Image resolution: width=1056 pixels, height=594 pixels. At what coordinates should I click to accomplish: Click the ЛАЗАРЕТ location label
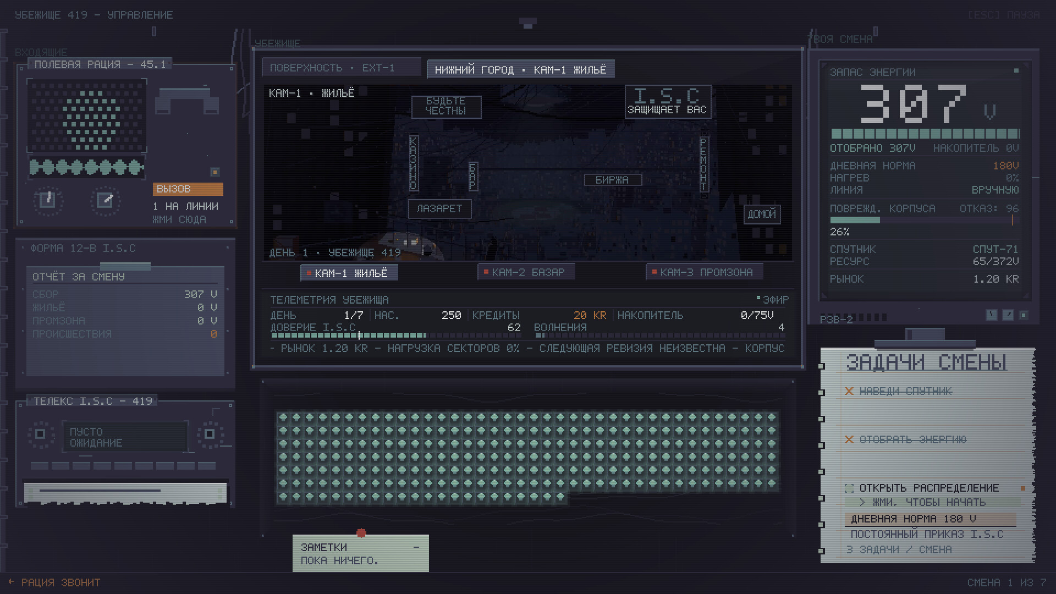(x=439, y=209)
